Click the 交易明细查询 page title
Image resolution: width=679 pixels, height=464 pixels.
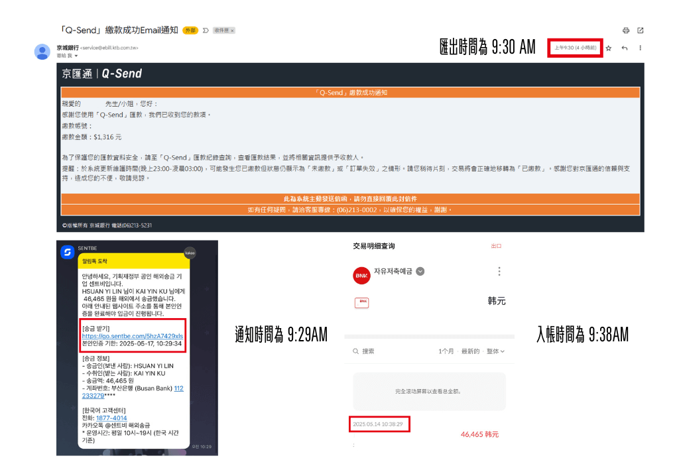tap(374, 246)
